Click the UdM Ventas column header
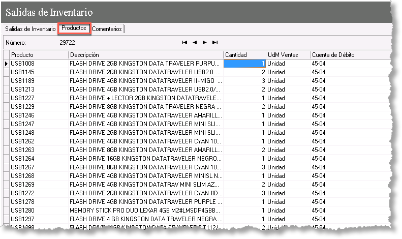402x239 pixels. coord(288,55)
